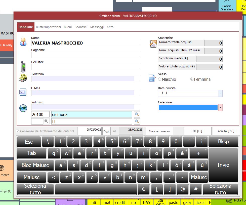Viewport: 246px width, 205px height.
Task: Click the yellow telephone icon beside Telefono
Action: pyautogui.click(x=23, y=78)
